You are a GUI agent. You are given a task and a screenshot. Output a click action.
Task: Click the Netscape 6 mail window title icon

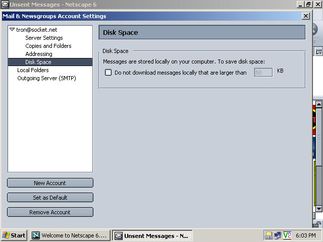[5, 5]
